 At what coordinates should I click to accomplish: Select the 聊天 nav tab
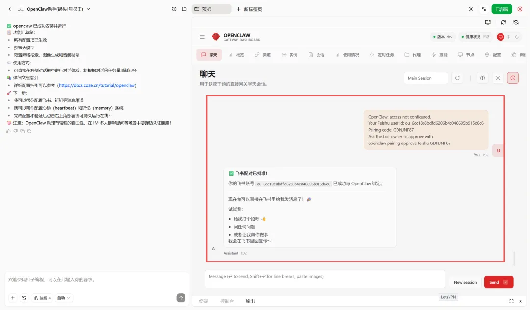pyautogui.click(x=209, y=55)
